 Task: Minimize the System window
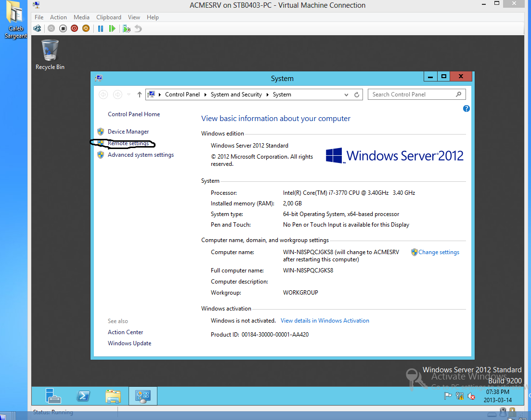click(x=430, y=76)
